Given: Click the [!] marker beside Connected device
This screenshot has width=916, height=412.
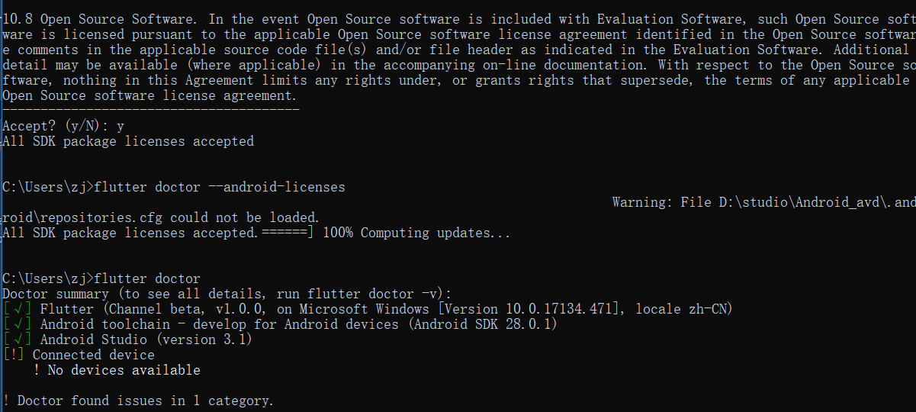Looking at the screenshot, I should coord(14,355).
